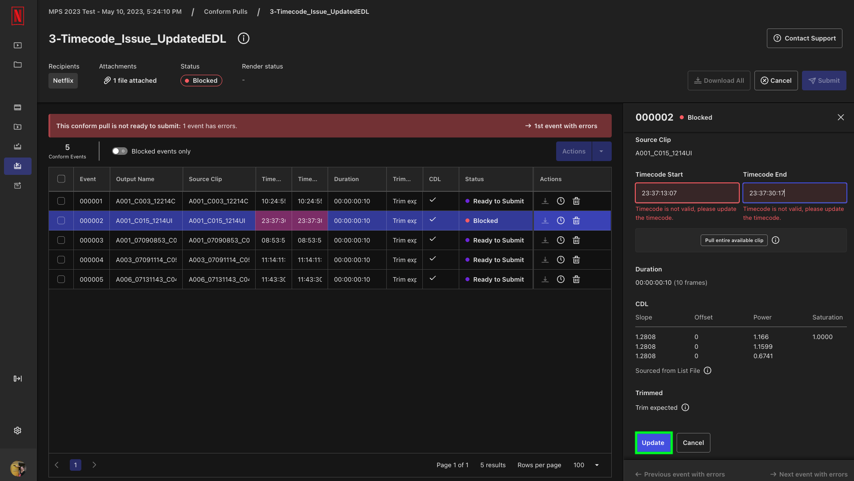854x481 pixels.
Task: Edit the Timecode End field
Action: (795, 193)
